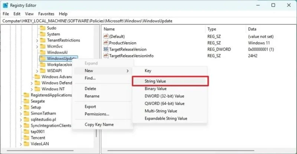Viewport: 297px width, 154px height.
Task: Open the File menu
Action: [x=6, y=14]
